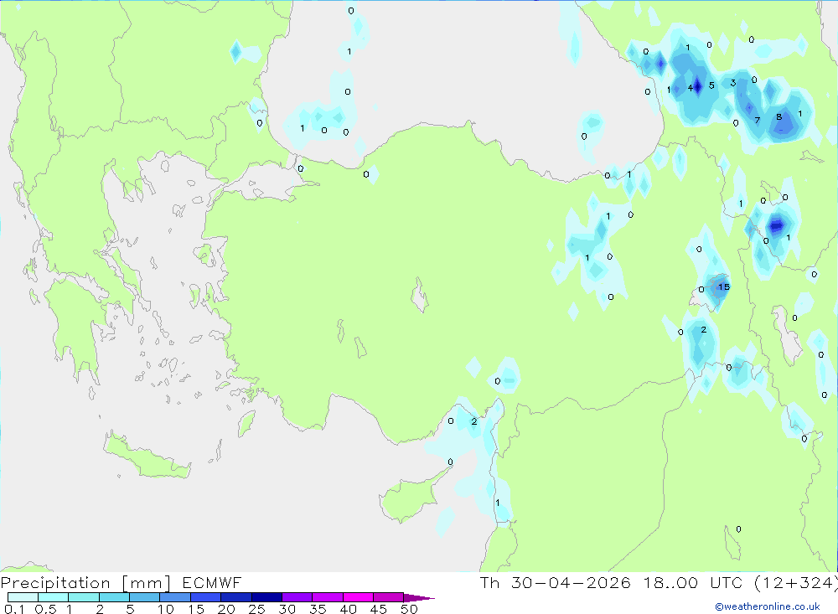
Task: Click the 'Precipitation' word in the title
Action: click(55, 583)
